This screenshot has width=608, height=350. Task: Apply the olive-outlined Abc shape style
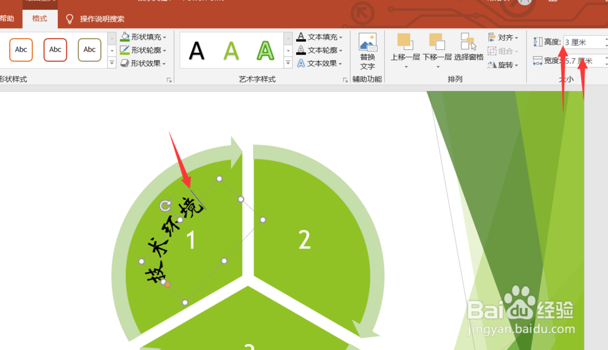point(89,50)
